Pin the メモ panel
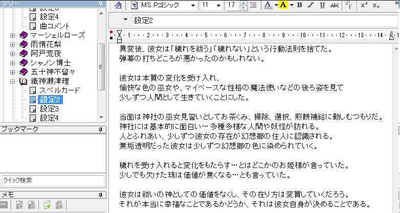Viewport: 400px width, 213px height. click(101, 195)
